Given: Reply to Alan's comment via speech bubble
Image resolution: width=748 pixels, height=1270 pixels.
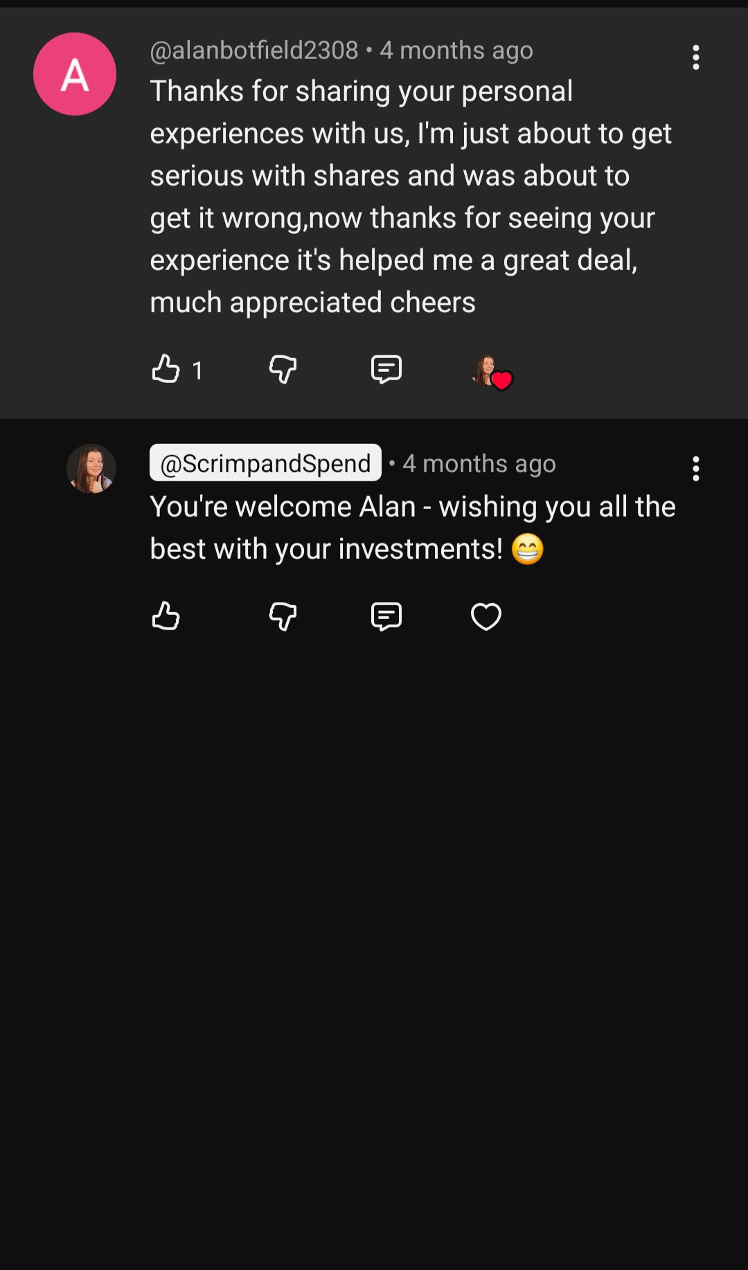Looking at the screenshot, I should coord(386,369).
